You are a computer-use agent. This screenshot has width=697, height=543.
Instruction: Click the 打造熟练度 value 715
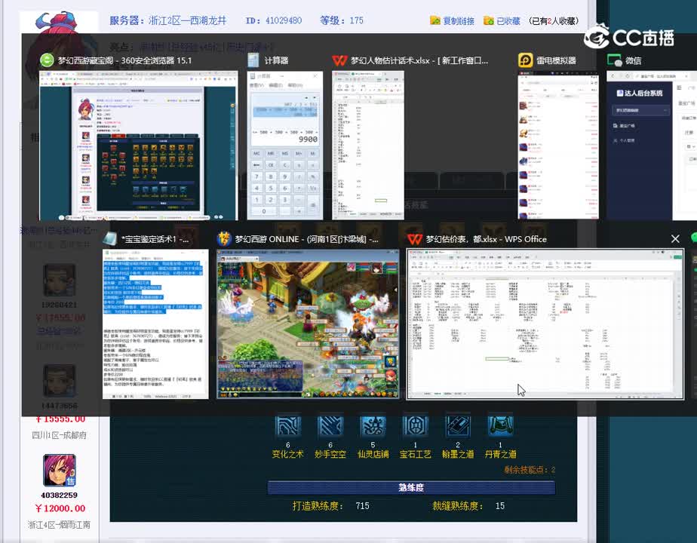(x=362, y=506)
